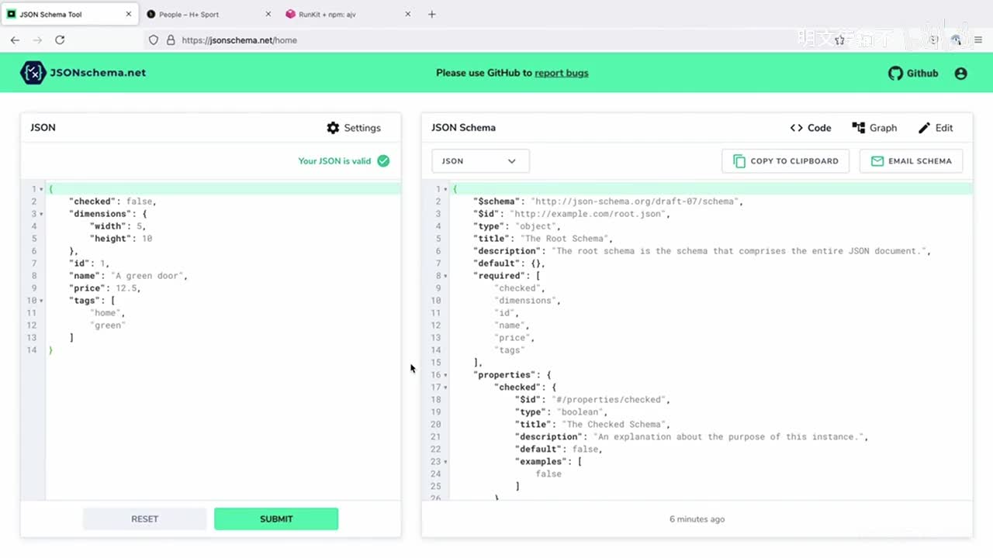This screenshot has height=558, width=993.
Task: Click the "Your JSON is valid" message
Action: (x=335, y=161)
